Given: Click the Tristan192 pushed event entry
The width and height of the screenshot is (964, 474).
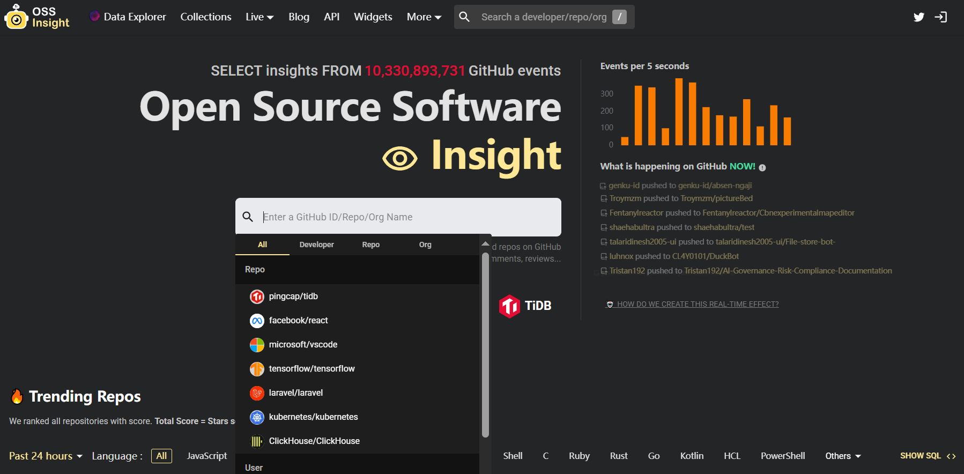Looking at the screenshot, I should [x=746, y=271].
